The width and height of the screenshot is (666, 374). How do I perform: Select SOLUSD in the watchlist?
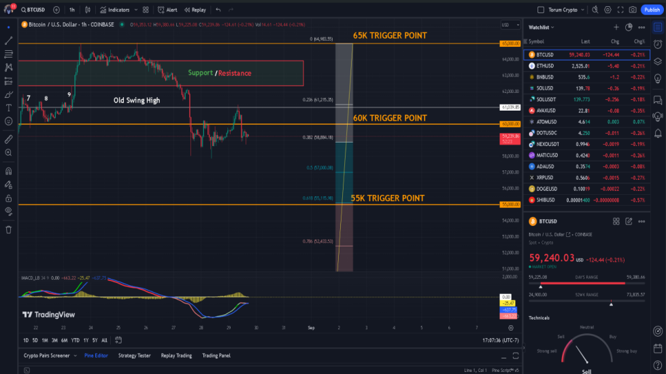pos(587,88)
